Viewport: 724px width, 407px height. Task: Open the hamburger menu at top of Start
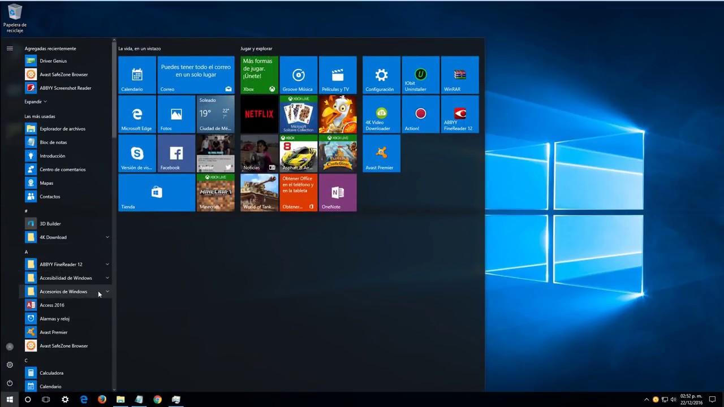10,49
